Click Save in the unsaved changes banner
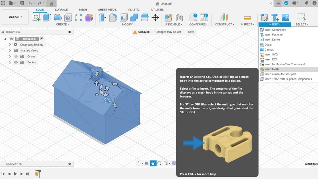The width and height of the screenshot is (318, 179). point(191,32)
